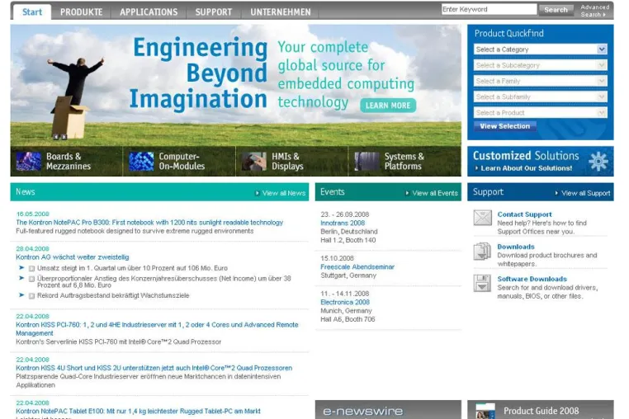Click the Boards & Mezzanines category label
Screen dimensions: 629x419
pyautogui.click(x=69, y=161)
